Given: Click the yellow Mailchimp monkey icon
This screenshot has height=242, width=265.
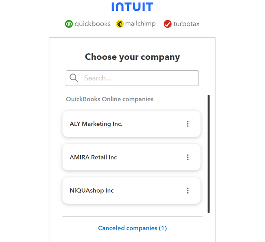Looking at the screenshot, I should [x=120, y=24].
